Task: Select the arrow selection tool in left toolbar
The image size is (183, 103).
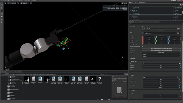Action: (x=2, y=8)
